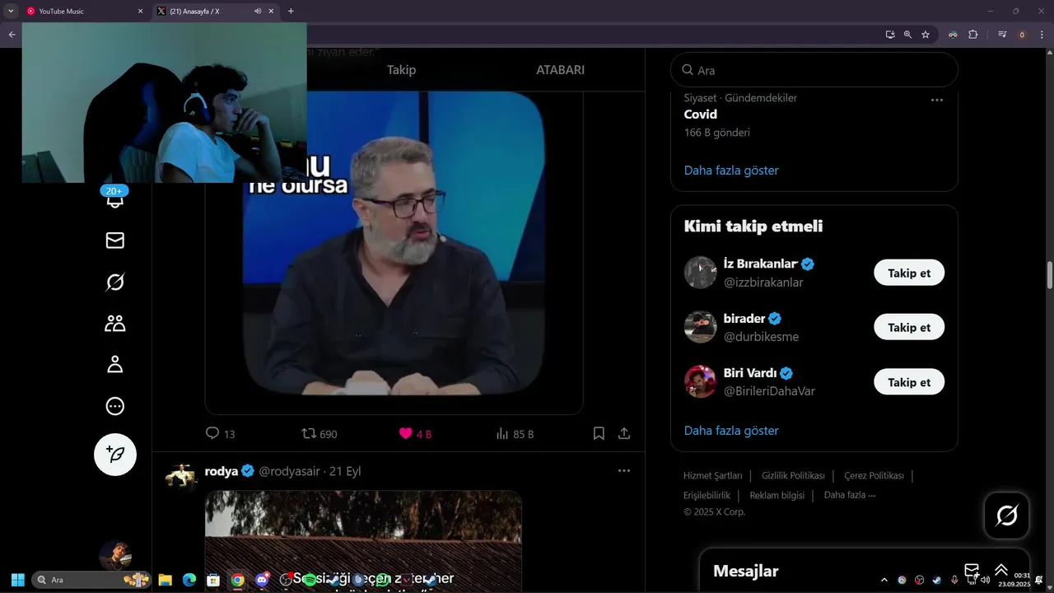Open Microsoft Edge from taskbar
Viewport: 1054px width, 593px height.
pos(189,580)
